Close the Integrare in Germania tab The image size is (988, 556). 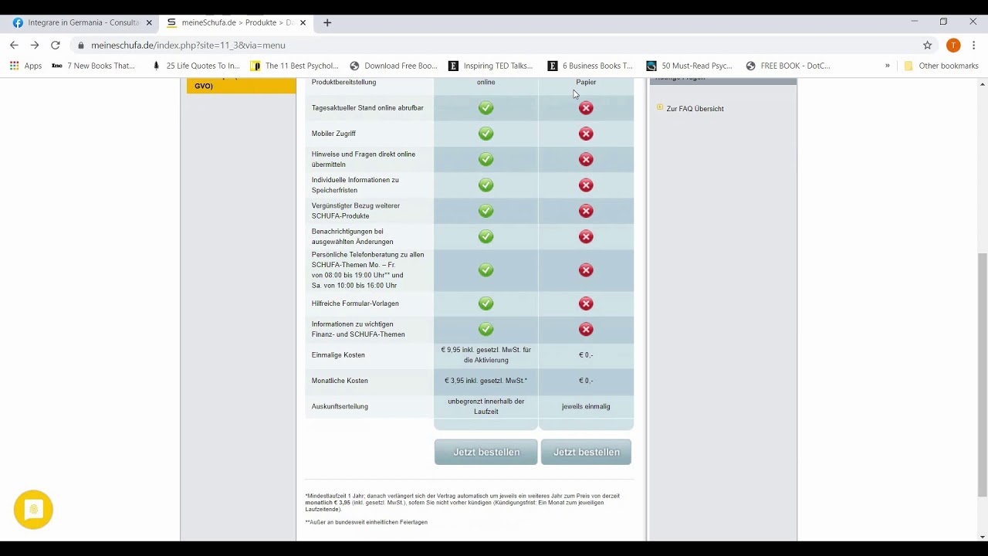pos(149,23)
